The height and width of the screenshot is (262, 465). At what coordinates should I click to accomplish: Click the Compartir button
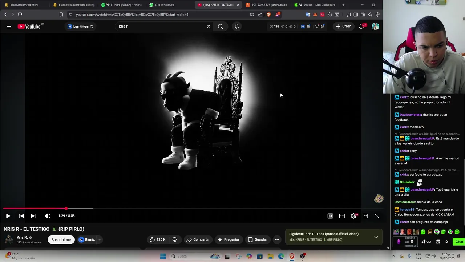(198, 239)
